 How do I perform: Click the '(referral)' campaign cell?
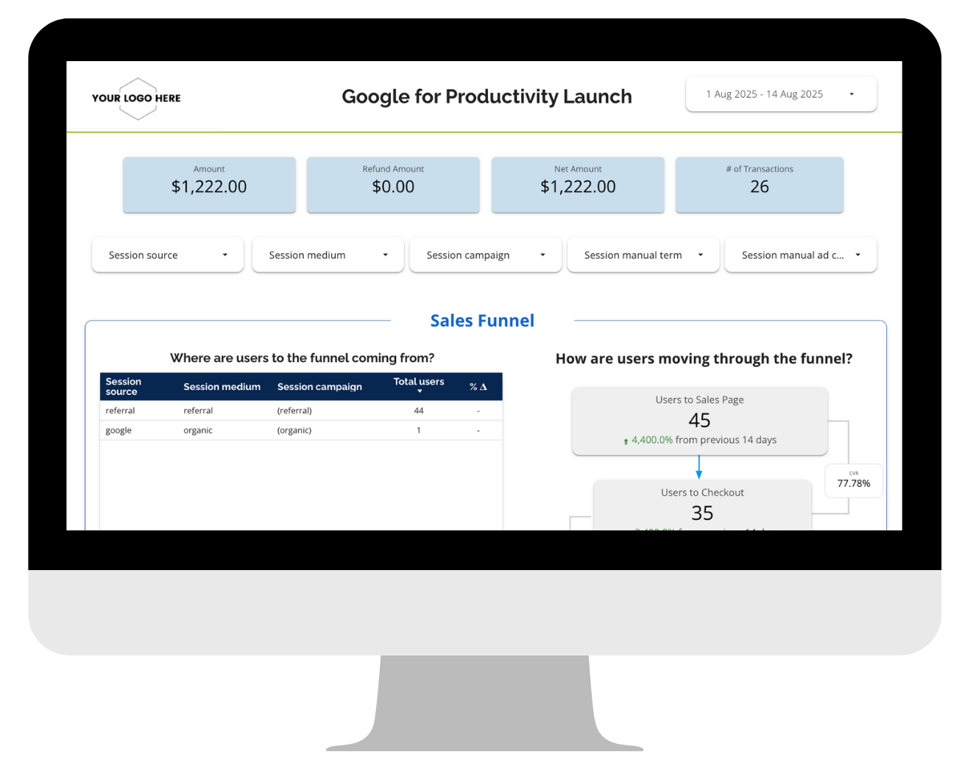click(x=294, y=410)
